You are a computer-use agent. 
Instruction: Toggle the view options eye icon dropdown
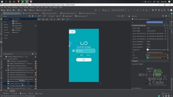[x=39, y=19]
